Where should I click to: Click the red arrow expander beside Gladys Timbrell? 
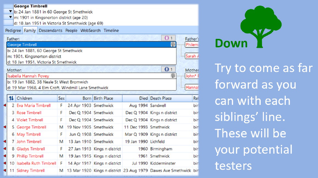pos(5,149)
